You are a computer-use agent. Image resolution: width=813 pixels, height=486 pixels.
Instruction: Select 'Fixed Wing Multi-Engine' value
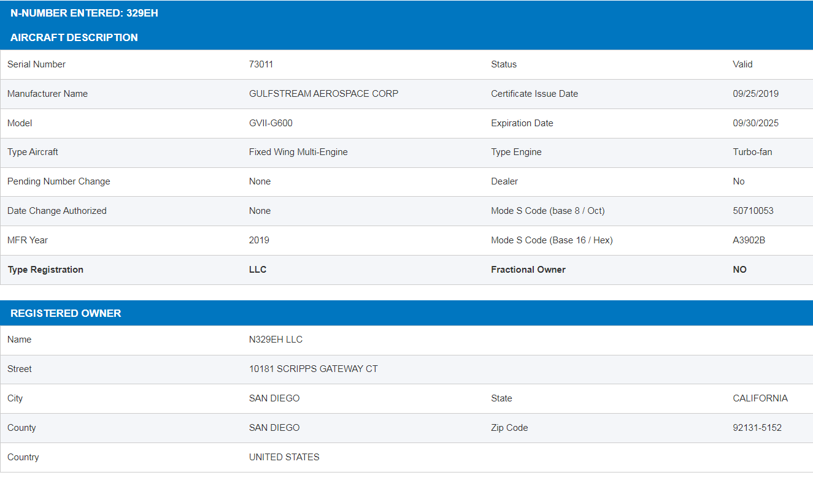pyautogui.click(x=298, y=152)
